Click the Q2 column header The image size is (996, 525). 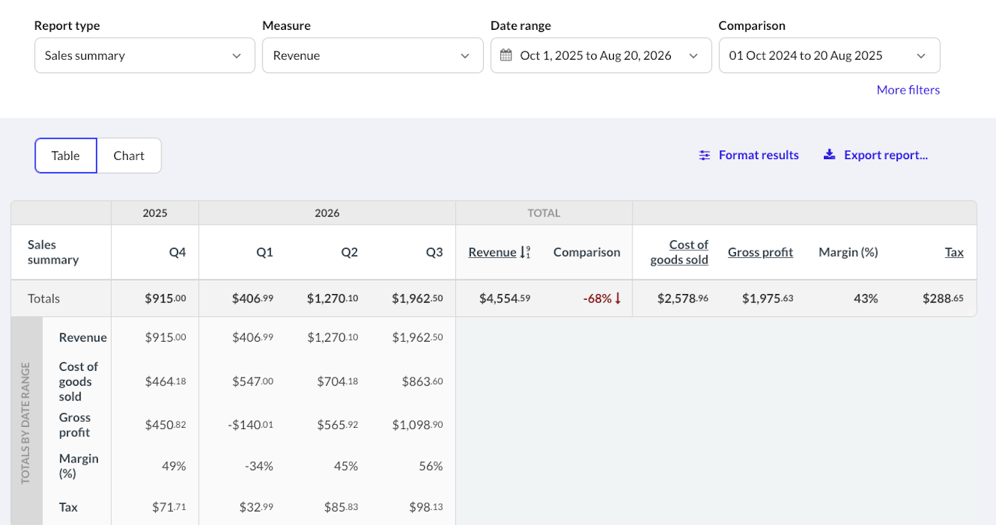pos(349,252)
